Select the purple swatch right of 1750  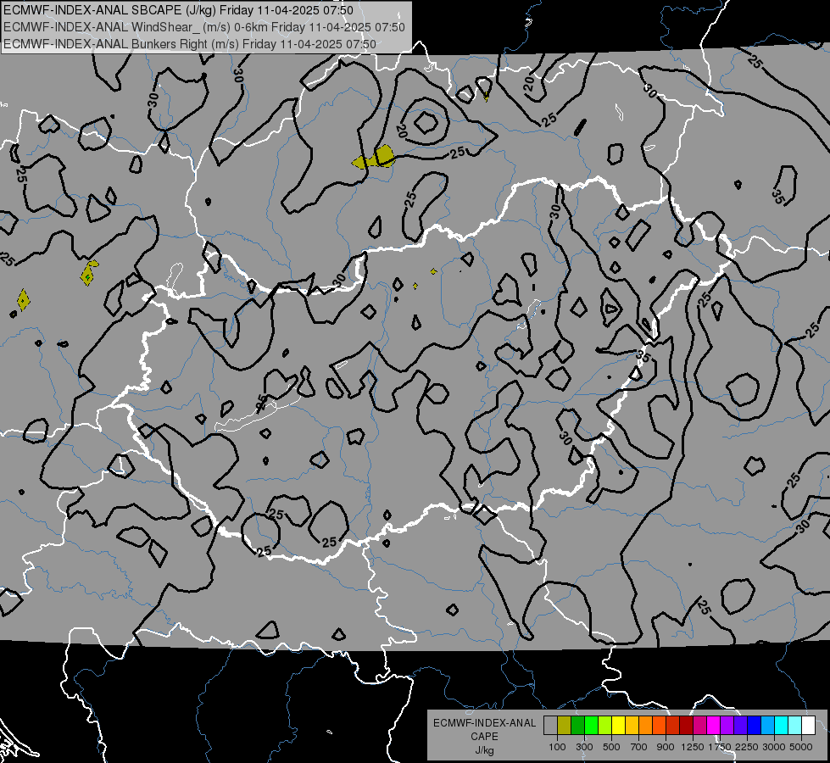[727, 726]
